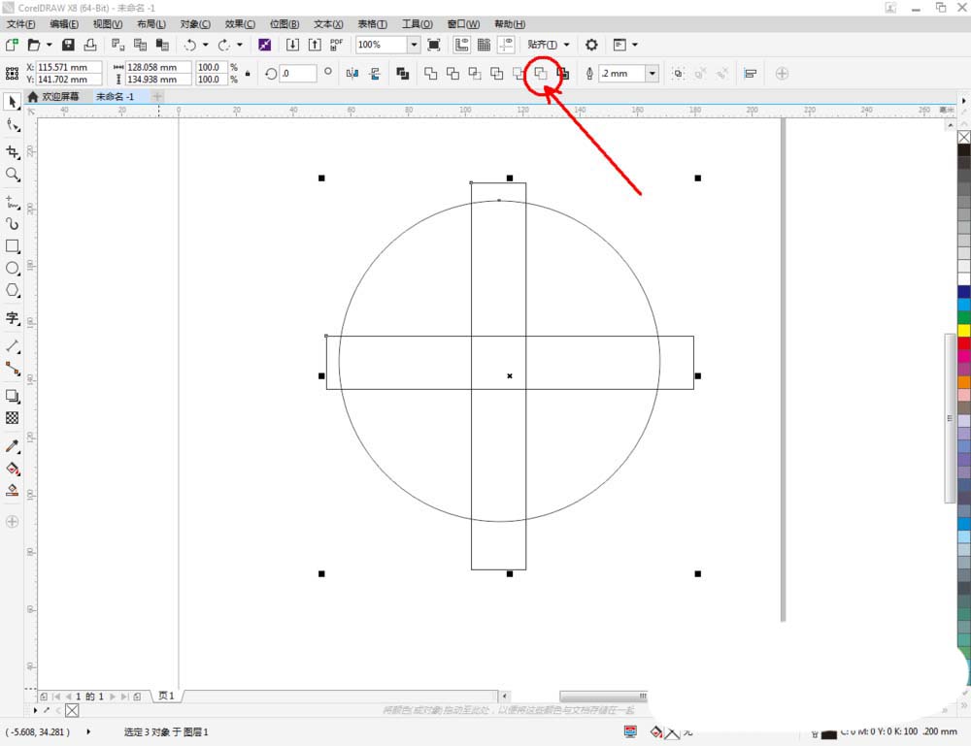
Task: Expand the application launcher dropdown arrow
Action: coord(635,45)
